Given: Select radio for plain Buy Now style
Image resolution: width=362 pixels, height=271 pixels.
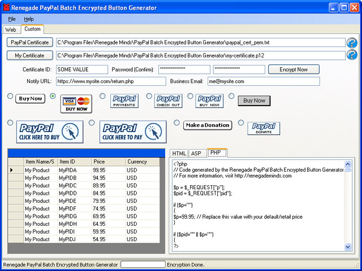Looking at the screenshot, I should [x=10, y=96].
